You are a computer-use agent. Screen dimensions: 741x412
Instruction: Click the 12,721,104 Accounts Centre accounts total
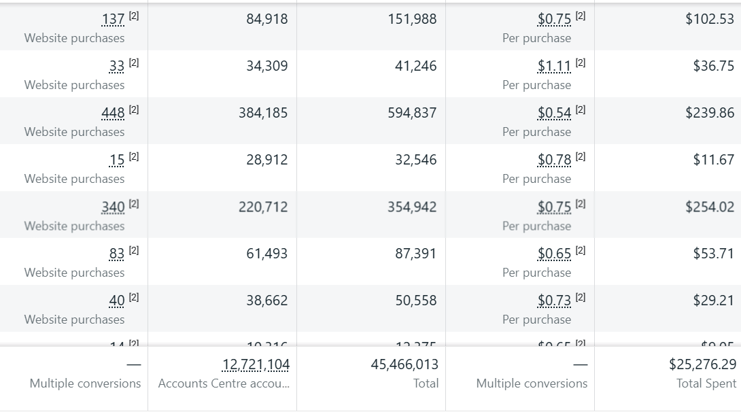(254, 364)
